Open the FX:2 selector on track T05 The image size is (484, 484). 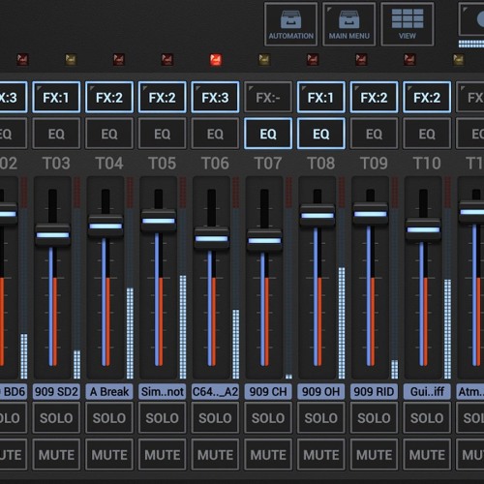tap(162, 97)
